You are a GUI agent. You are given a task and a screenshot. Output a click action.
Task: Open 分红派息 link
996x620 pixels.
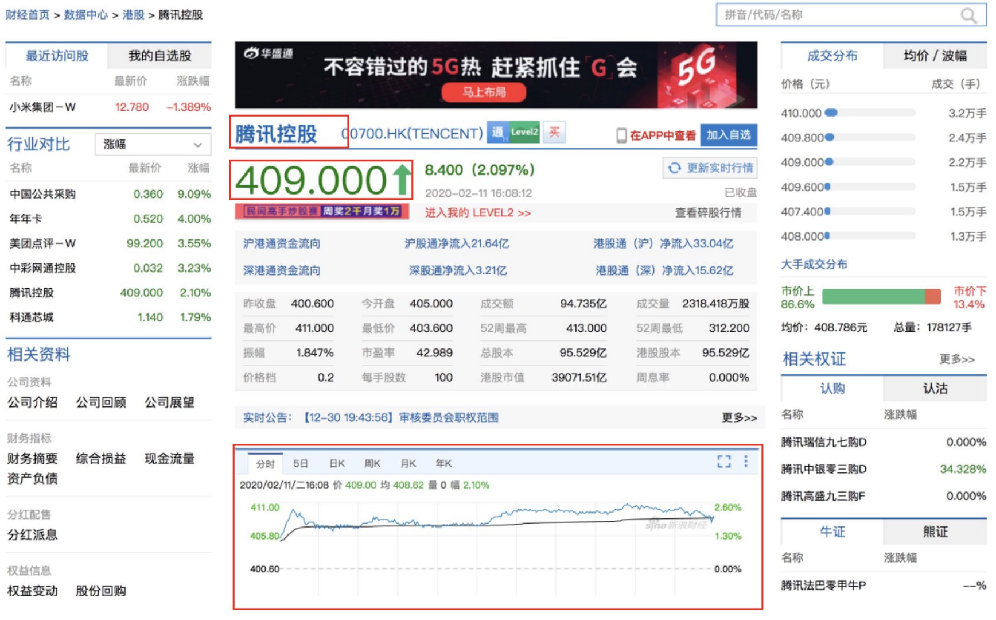coord(32,535)
